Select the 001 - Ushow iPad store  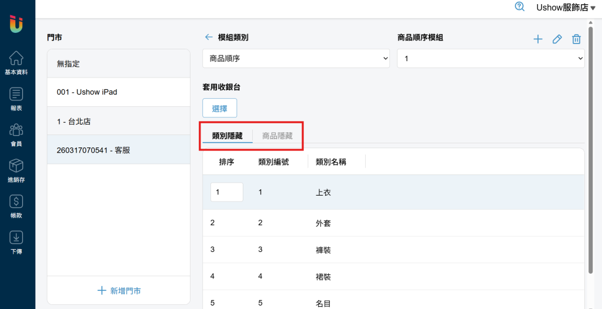click(119, 92)
